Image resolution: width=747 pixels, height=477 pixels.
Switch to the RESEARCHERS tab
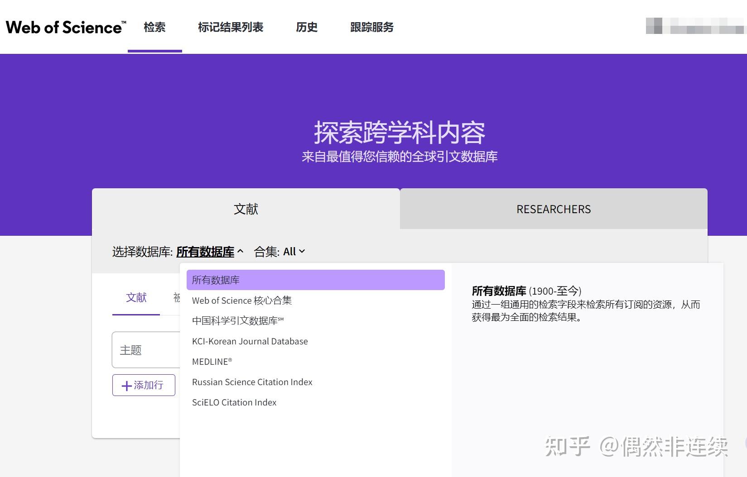tap(553, 209)
